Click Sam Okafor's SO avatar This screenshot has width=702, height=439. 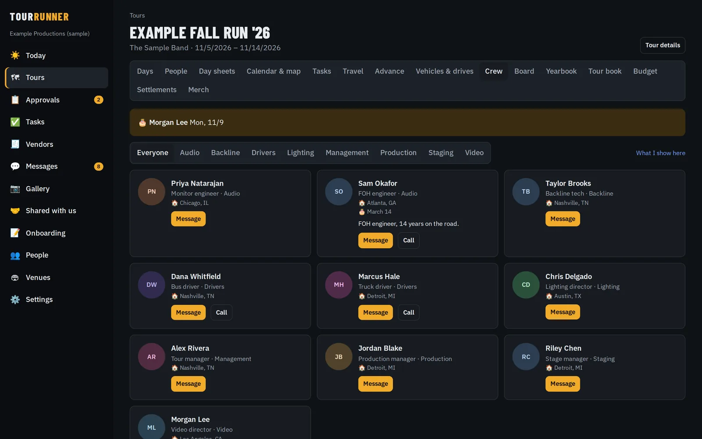339,191
